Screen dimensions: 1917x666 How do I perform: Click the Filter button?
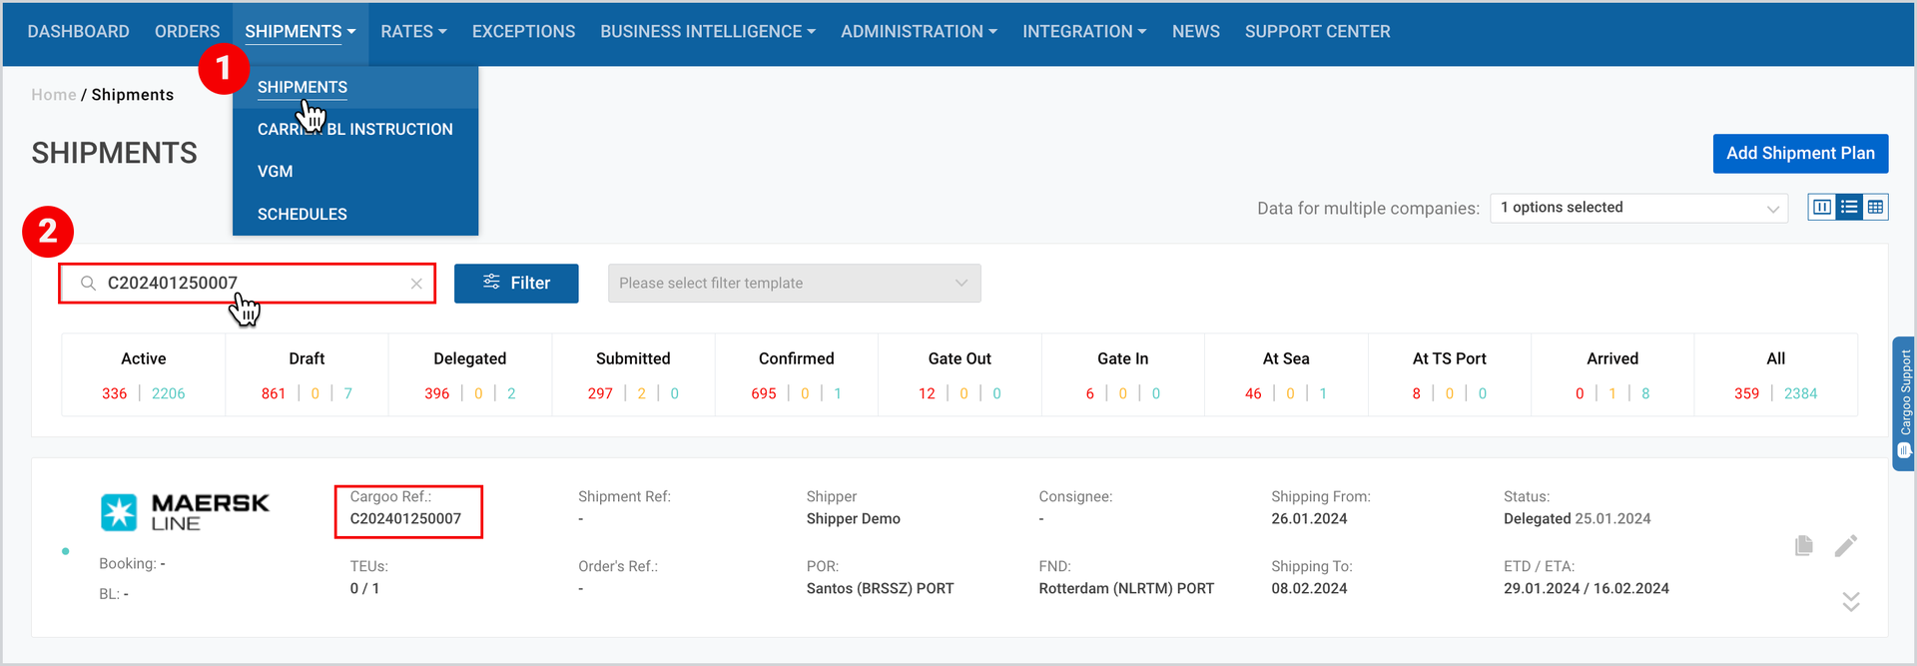coord(516,284)
